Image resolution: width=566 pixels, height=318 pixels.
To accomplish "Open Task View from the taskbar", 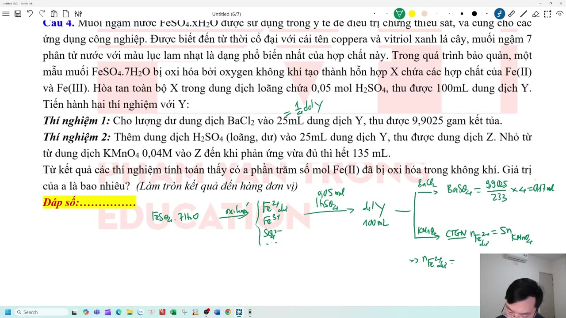I will [x=74, y=312].
